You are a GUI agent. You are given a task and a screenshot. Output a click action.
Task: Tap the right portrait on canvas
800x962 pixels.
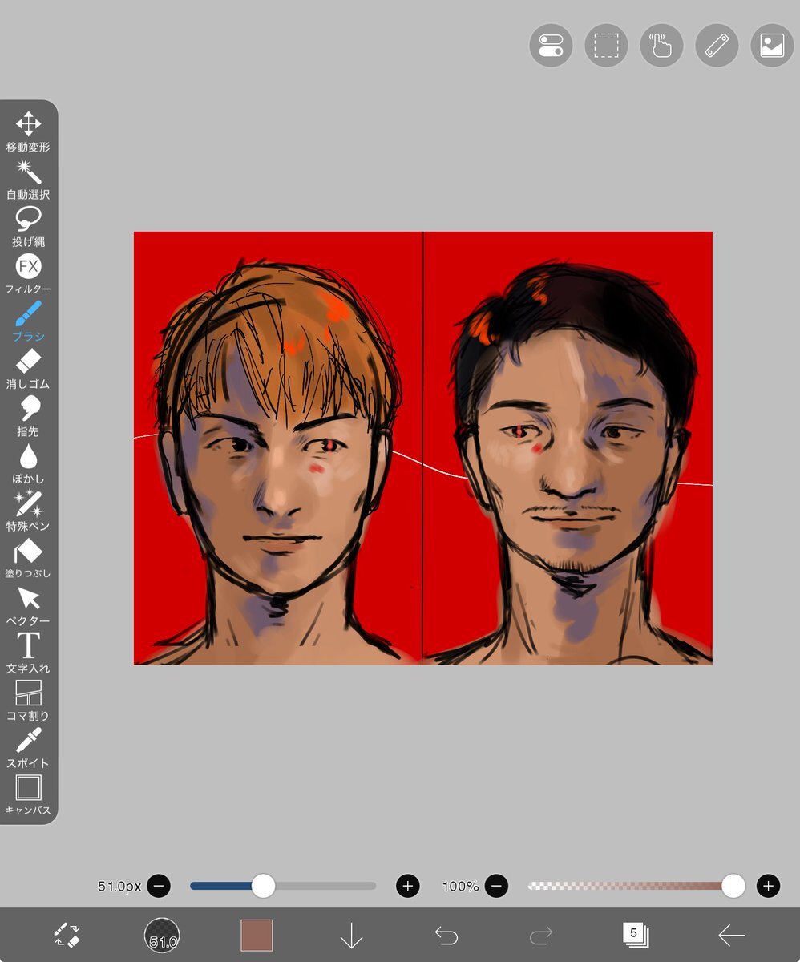568,449
